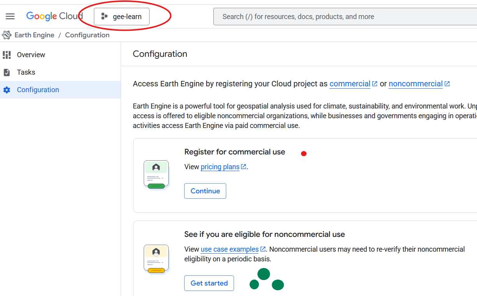Select the Configuration breadcrumb item
This screenshot has width=477, height=296.
(x=87, y=35)
